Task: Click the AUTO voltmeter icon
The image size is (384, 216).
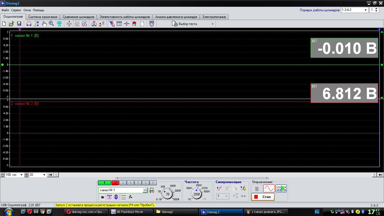Action: 152,24
